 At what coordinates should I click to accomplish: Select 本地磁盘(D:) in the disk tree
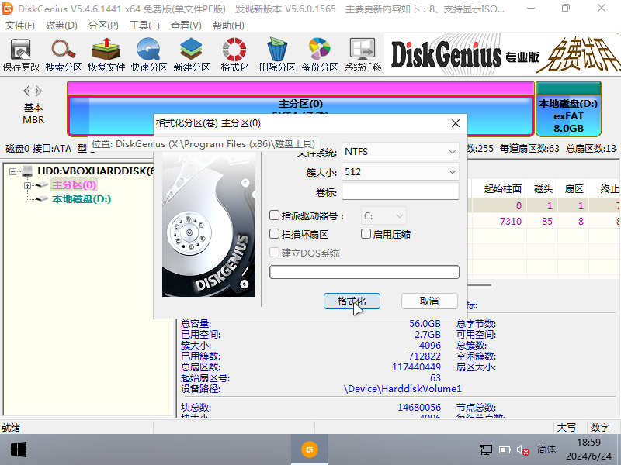[x=82, y=199]
